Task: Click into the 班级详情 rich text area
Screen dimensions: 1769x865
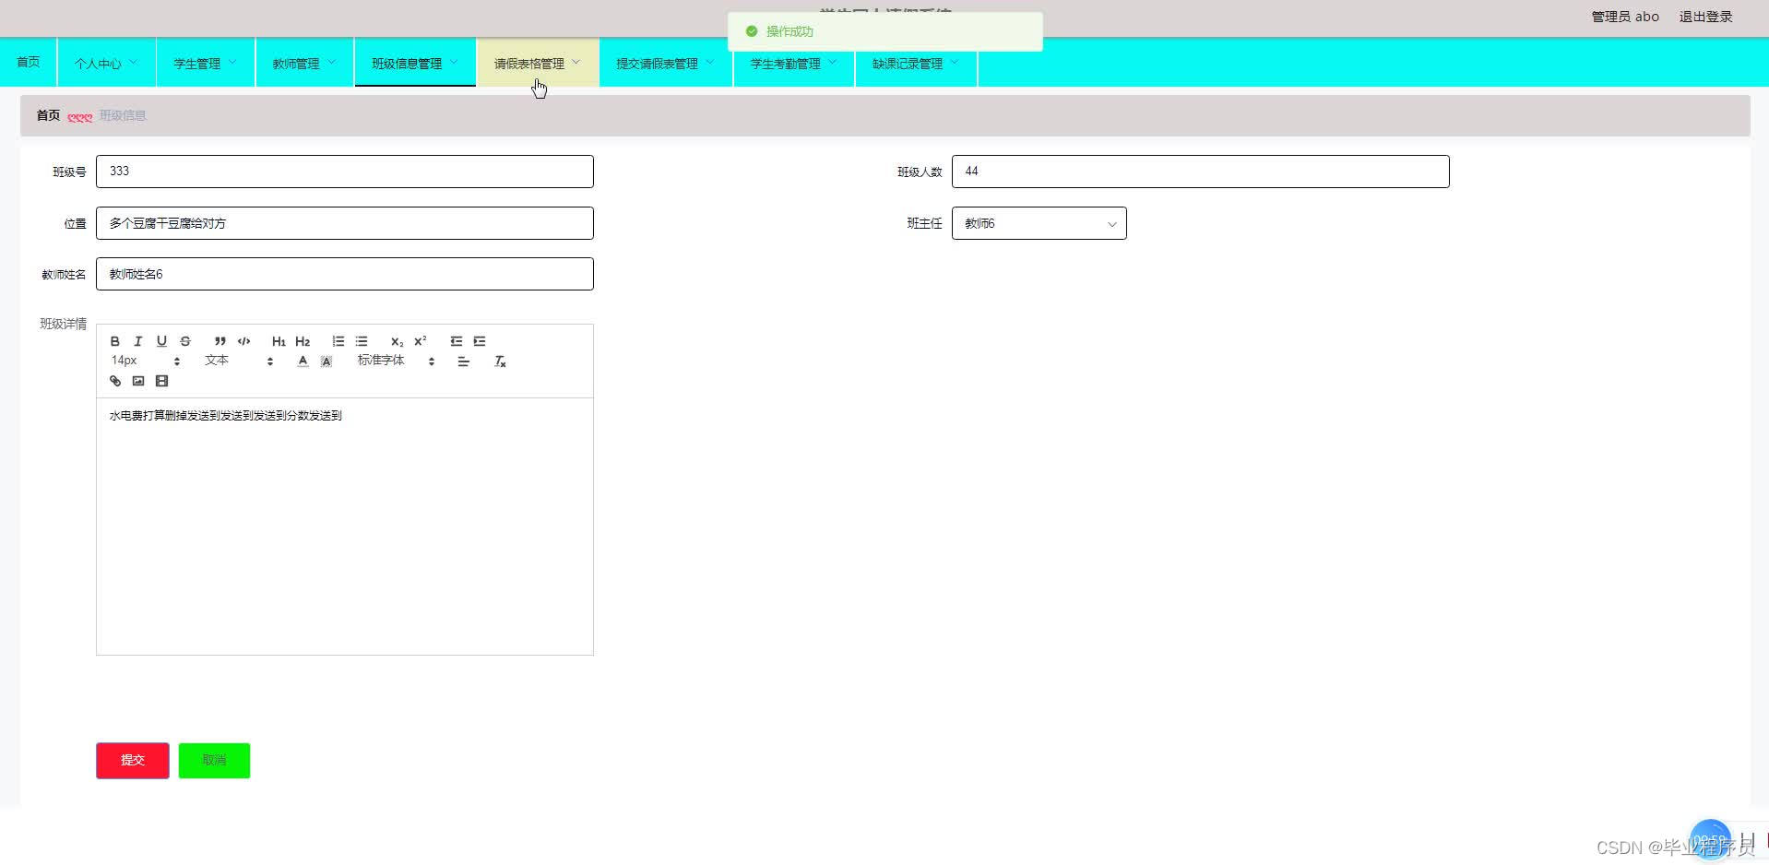Action: pyautogui.click(x=345, y=526)
